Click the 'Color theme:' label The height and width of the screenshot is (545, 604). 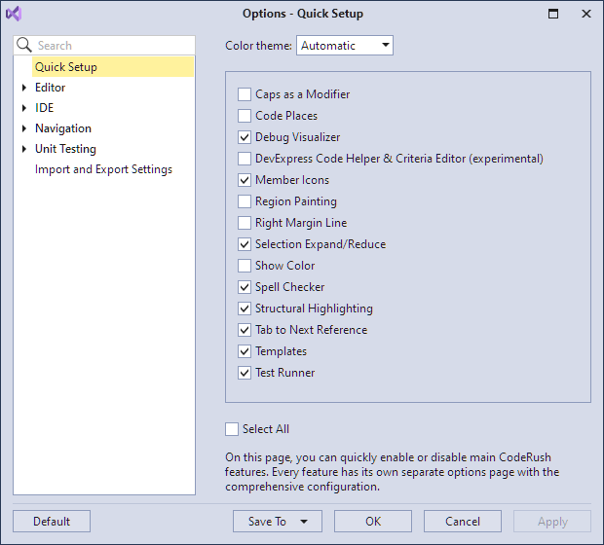(x=258, y=46)
